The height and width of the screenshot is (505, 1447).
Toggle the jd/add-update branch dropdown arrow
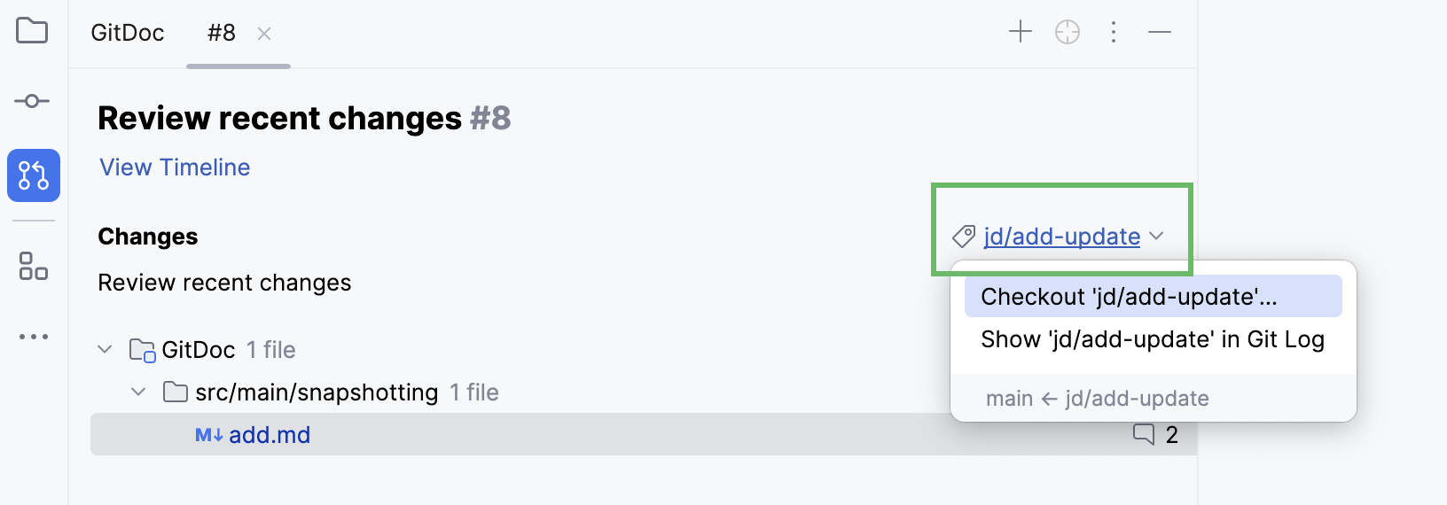pyautogui.click(x=1156, y=236)
